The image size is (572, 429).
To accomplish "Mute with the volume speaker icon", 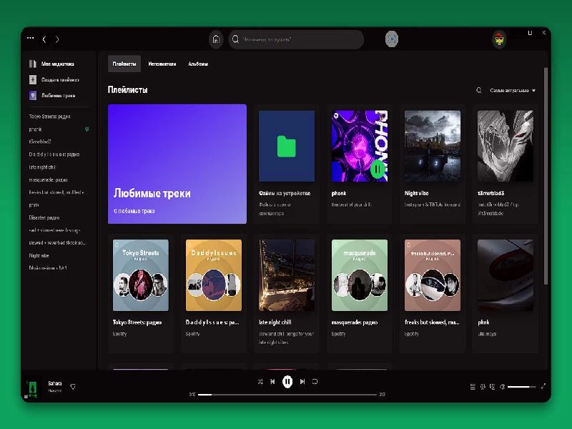I will tap(503, 387).
